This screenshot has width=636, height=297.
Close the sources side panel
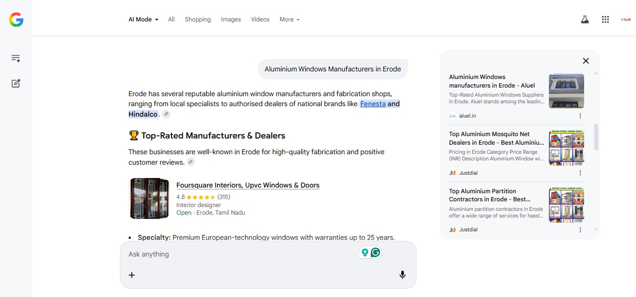click(586, 60)
